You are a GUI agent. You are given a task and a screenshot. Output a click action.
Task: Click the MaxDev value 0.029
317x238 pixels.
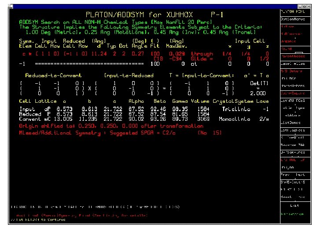click(177, 54)
